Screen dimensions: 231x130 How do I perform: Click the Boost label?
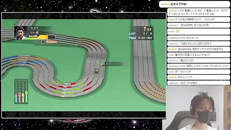[x=52, y=42]
